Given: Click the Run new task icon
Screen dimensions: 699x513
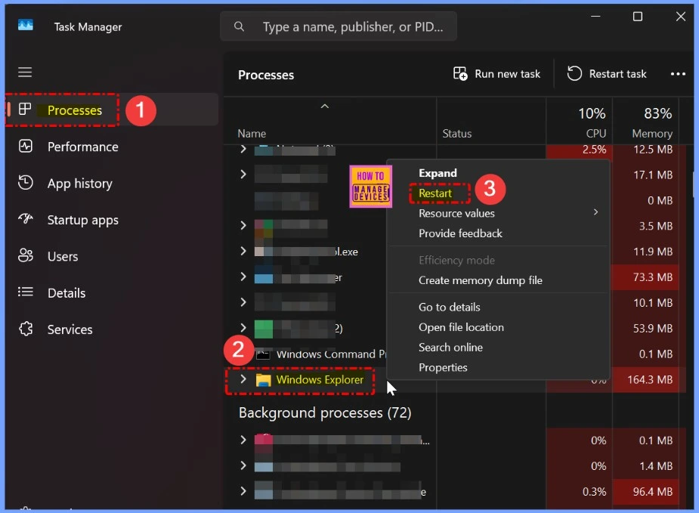Looking at the screenshot, I should [x=460, y=73].
